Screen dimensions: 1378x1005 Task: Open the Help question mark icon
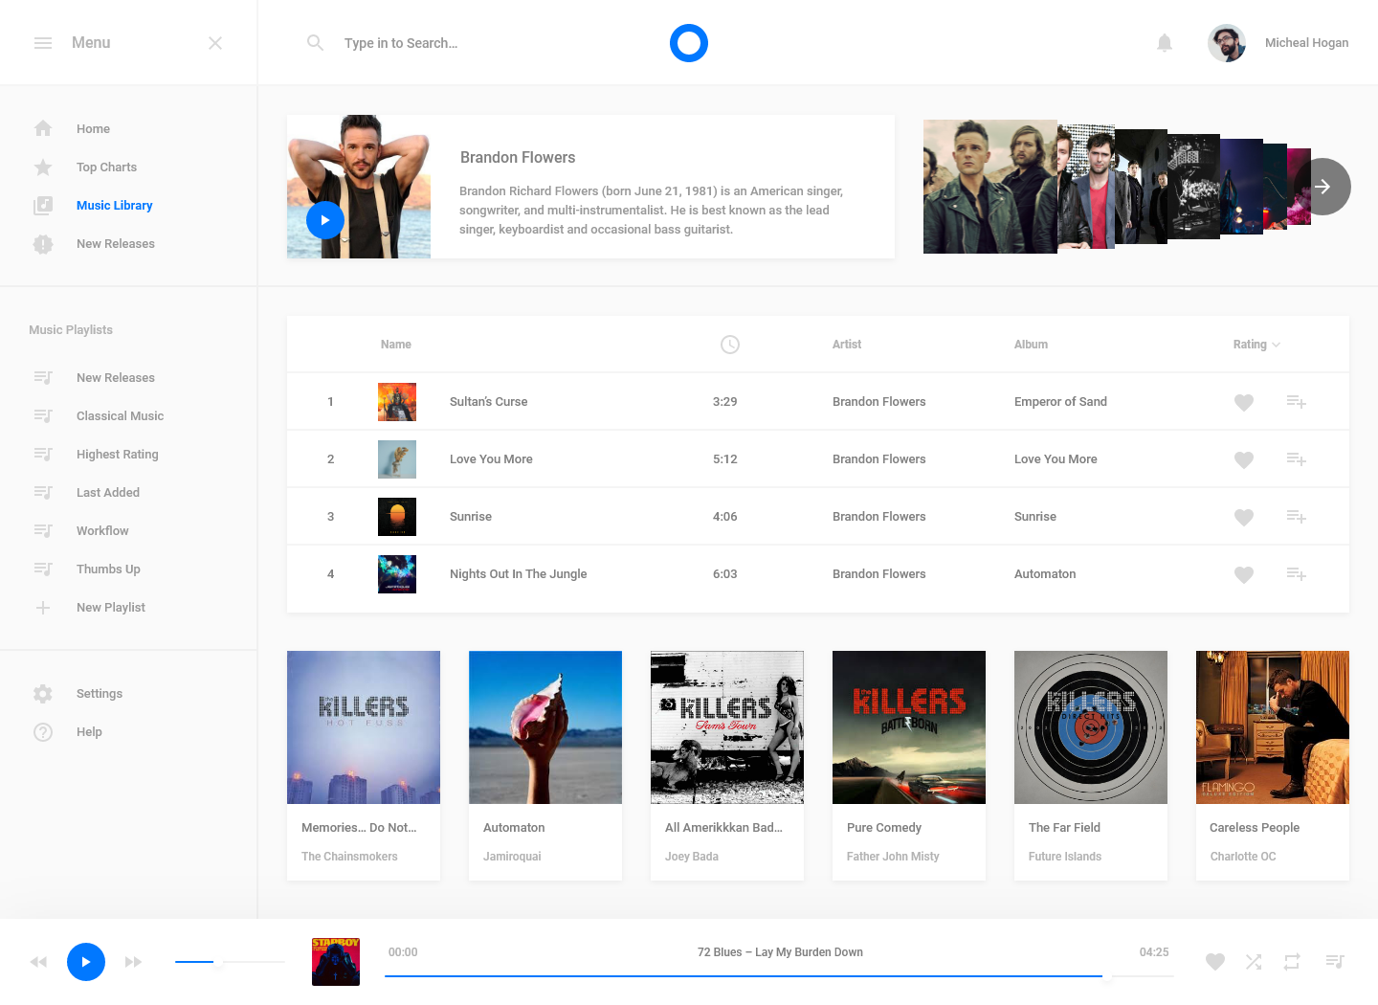click(x=43, y=732)
